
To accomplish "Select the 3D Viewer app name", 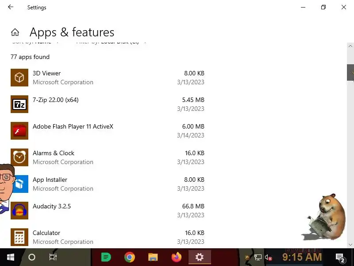I will [x=47, y=73].
